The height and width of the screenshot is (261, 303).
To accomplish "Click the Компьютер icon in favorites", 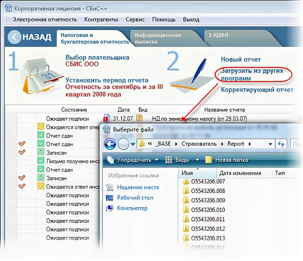I will point(110,208).
